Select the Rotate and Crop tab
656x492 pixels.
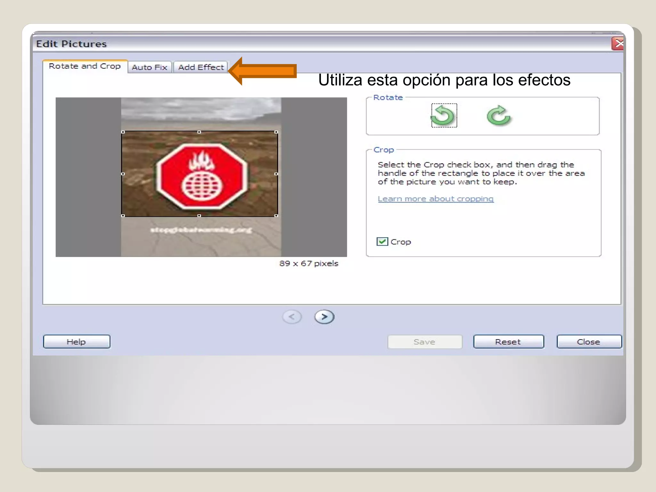pyautogui.click(x=85, y=66)
